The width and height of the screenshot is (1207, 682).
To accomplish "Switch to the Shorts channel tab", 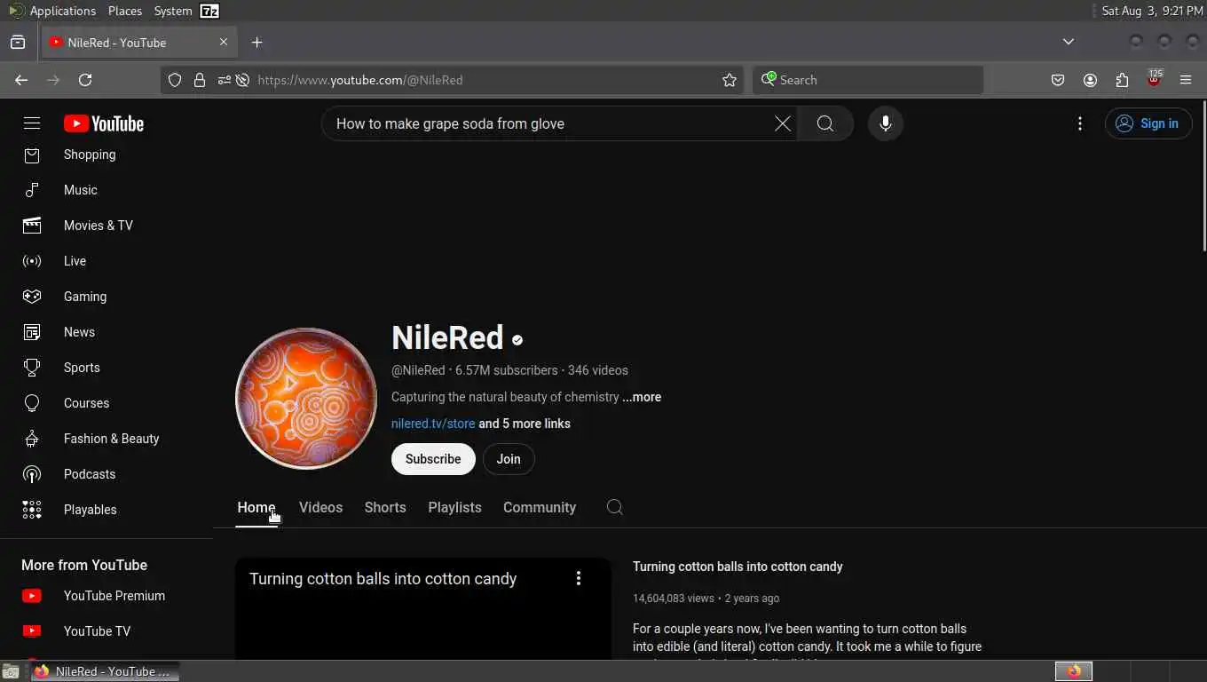I will [x=385, y=507].
